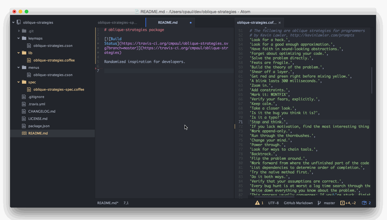Click file icon of oblique-strategies.coffee
387x220 pixels.
pyautogui.click(x=29, y=60)
